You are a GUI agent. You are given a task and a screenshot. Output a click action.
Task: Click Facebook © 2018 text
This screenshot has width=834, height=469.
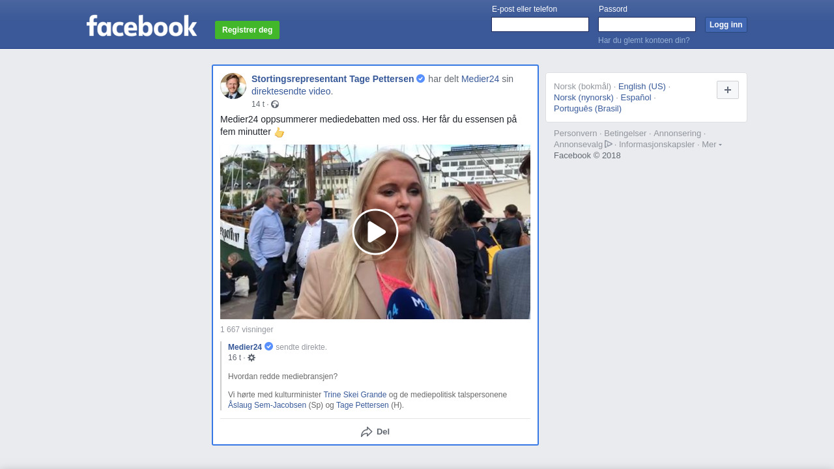click(587, 156)
